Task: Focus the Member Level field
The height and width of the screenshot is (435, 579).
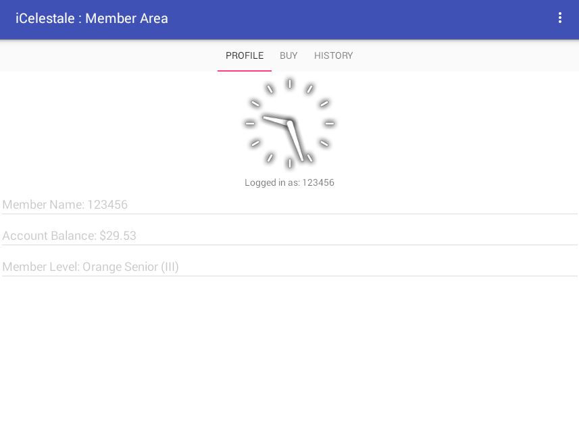Action: pyautogui.click(x=289, y=267)
